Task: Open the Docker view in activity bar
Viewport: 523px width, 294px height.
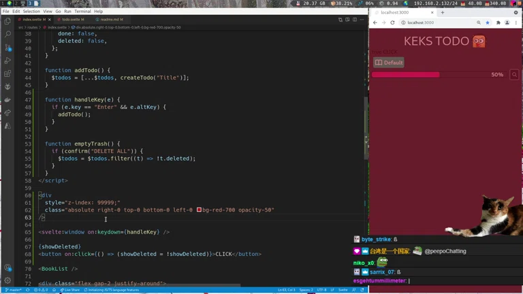Action: point(7,99)
